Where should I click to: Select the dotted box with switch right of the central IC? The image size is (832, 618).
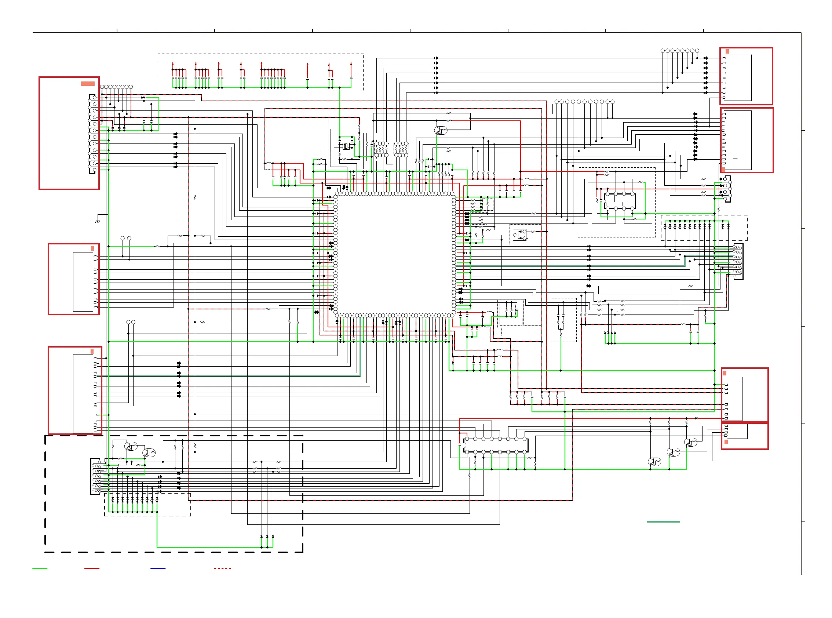click(x=525, y=235)
